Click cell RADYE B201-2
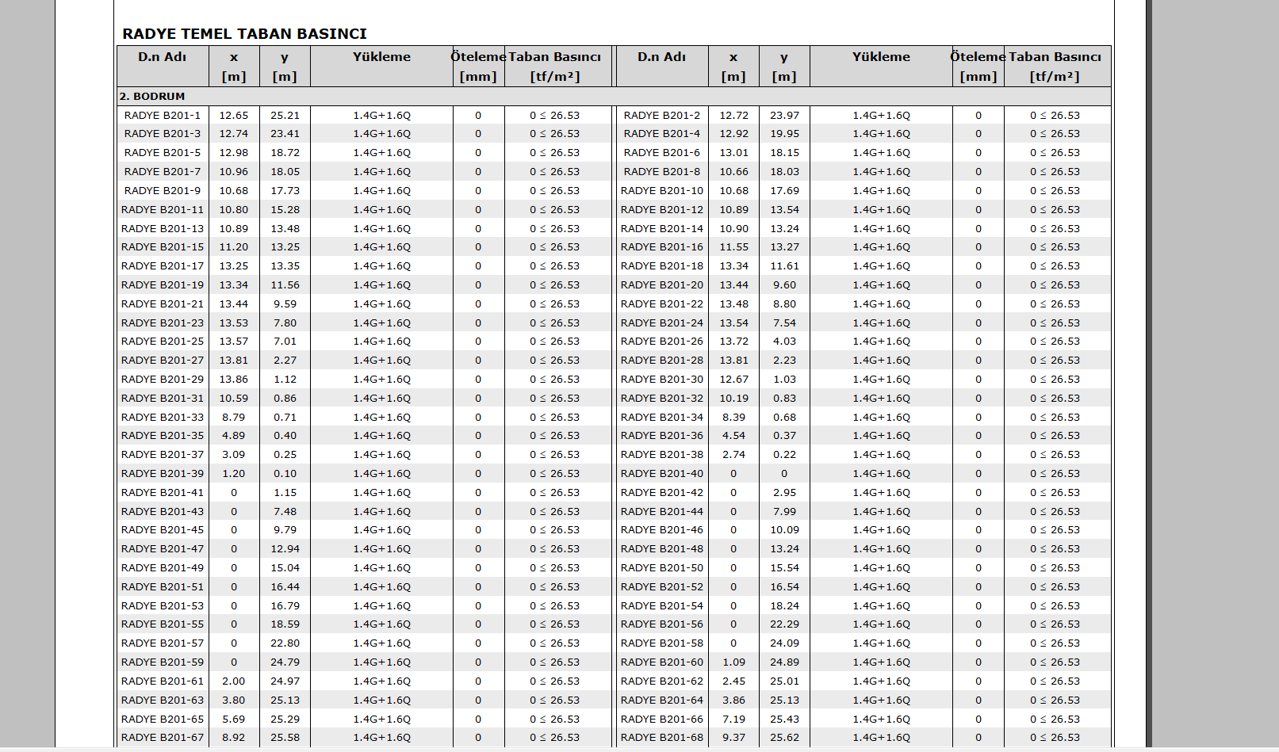The height and width of the screenshot is (752, 1279). coord(662,115)
